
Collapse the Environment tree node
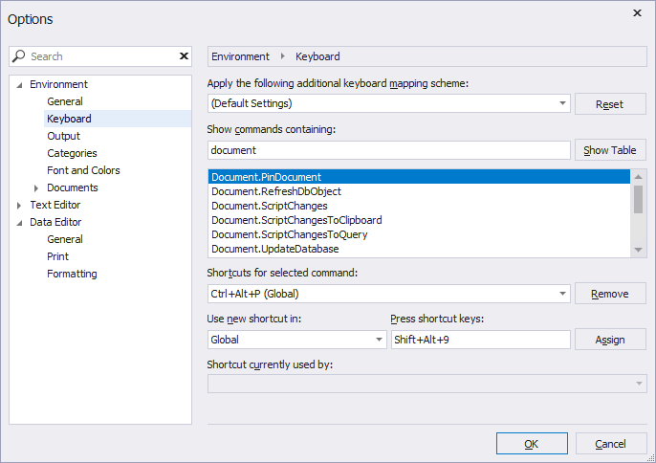(19, 84)
